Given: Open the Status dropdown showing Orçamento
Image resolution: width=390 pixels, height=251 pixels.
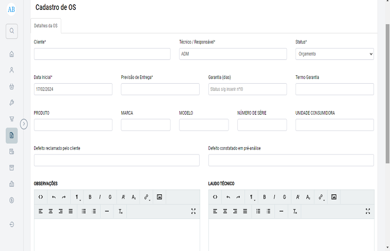Looking at the screenshot, I should click(x=334, y=54).
